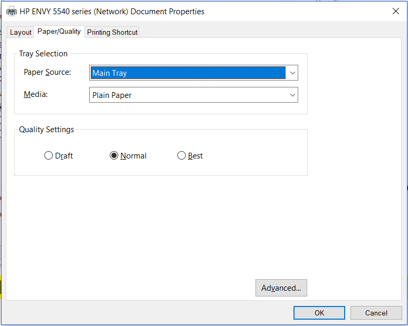Open the Printing Shortcut tab
408x326 pixels.
(x=112, y=32)
